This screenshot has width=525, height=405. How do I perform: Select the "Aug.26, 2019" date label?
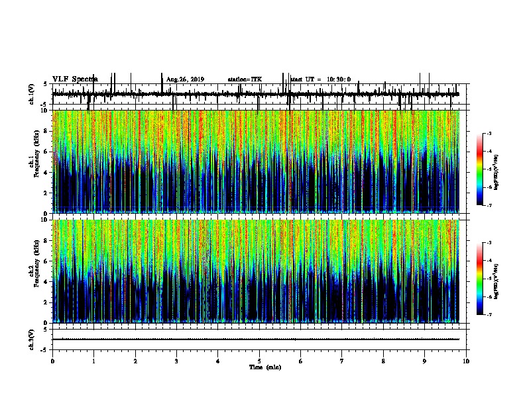185,79
